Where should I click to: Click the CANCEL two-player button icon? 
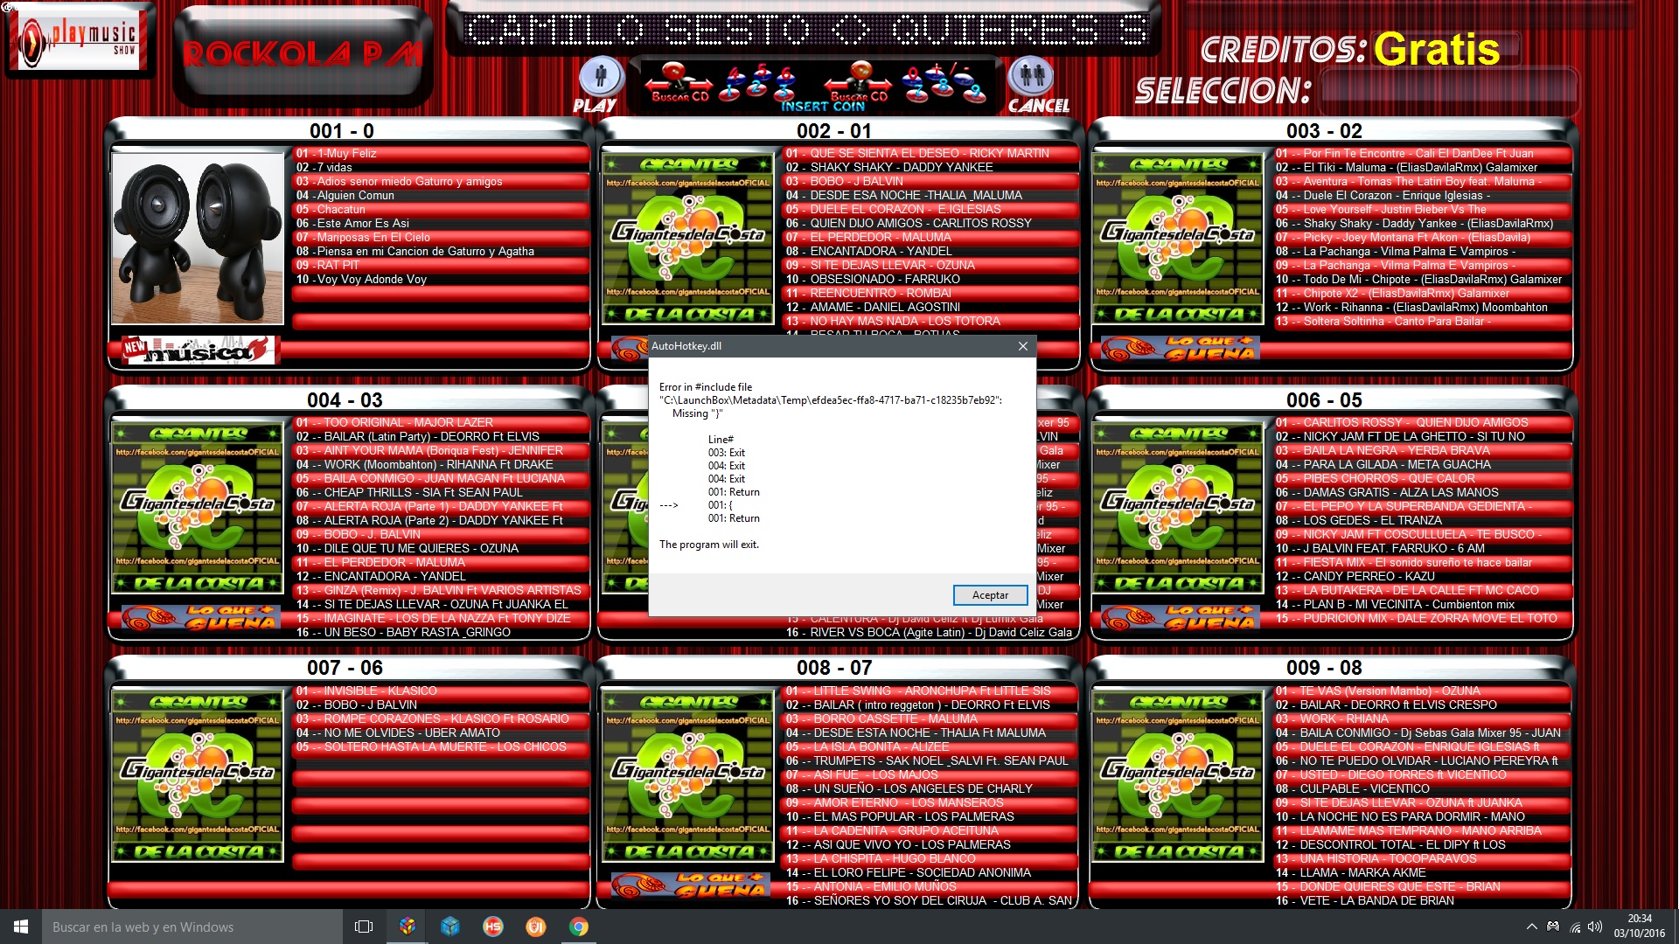pyautogui.click(x=1031, y=77)
